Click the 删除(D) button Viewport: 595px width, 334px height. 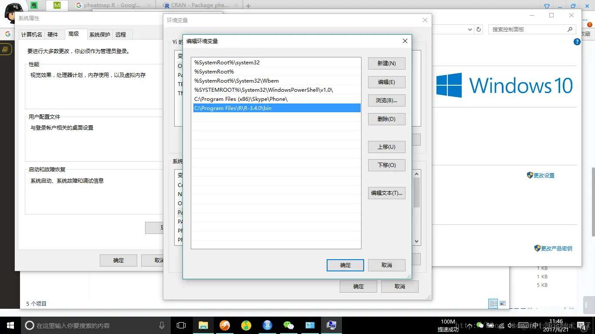pos(387,119)
